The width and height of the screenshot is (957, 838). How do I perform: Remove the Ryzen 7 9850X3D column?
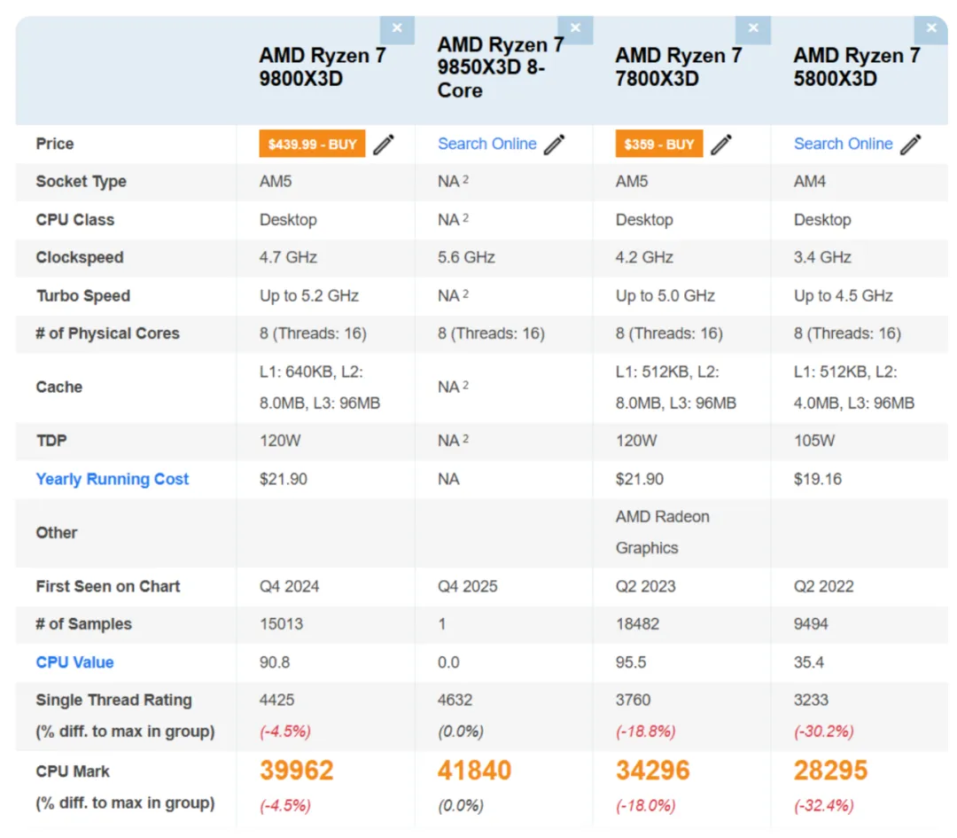pyautogui.click(x=575, y=27)
